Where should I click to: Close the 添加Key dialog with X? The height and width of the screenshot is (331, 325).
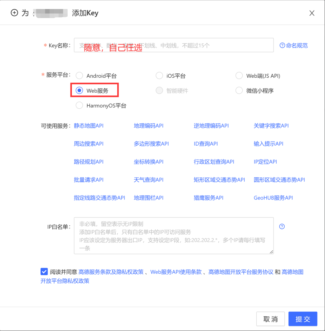[x=312, y=13]
